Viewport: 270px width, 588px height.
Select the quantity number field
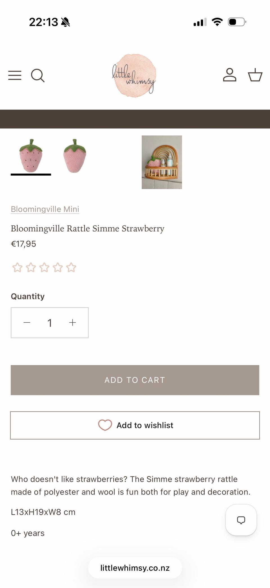(x=50, y=323)
